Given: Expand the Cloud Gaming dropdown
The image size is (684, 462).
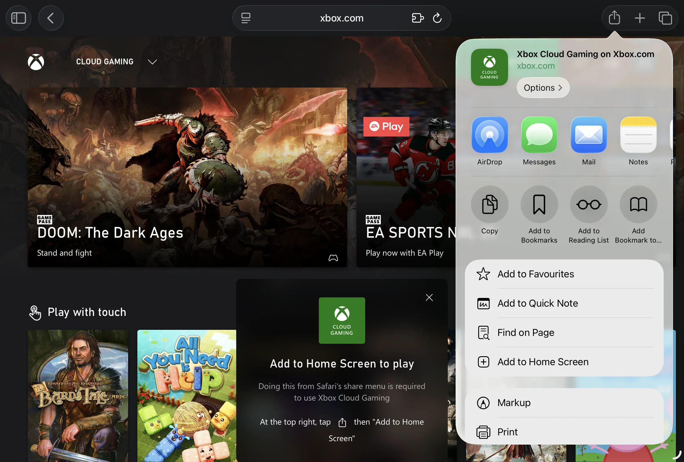Looking at the screenshot, I should [152, 62].
